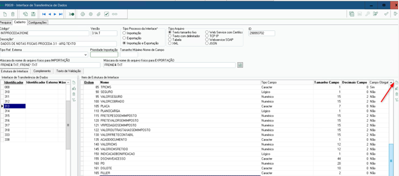The height and width of the screenshot is (176, 399).
Task: Click vertical scrollbar of Identificador list
Action: pos(68,125)
